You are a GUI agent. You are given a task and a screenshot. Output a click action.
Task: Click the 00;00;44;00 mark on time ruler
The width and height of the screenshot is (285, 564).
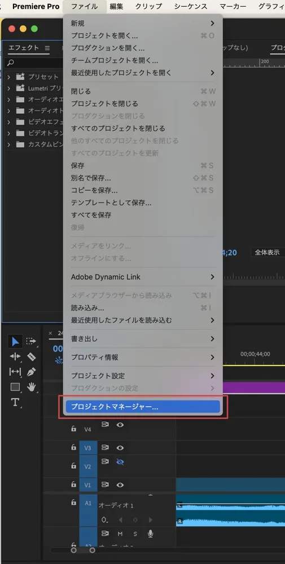pos(255,354)
